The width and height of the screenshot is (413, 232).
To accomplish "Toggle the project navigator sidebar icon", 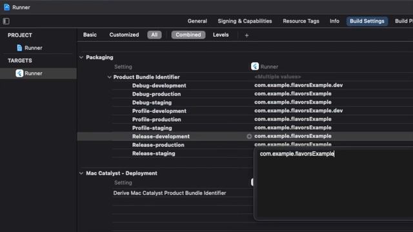I will coord(6,21).
